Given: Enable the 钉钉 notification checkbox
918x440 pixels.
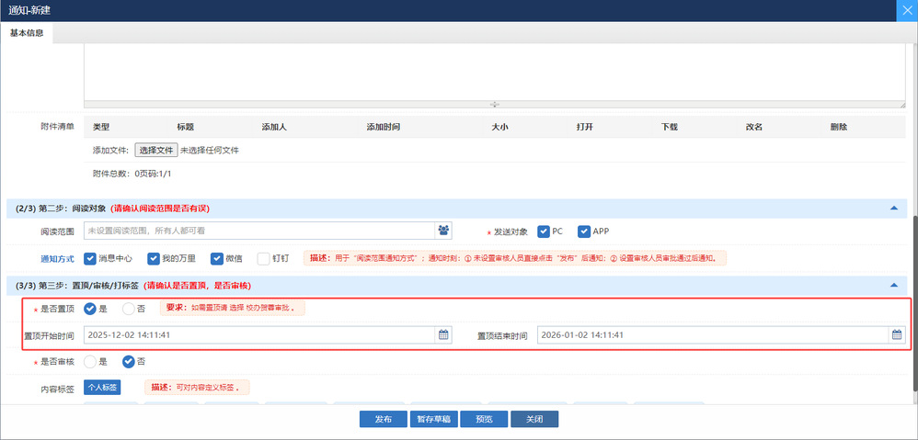Looking at the screenshot, I should (264, 258).
